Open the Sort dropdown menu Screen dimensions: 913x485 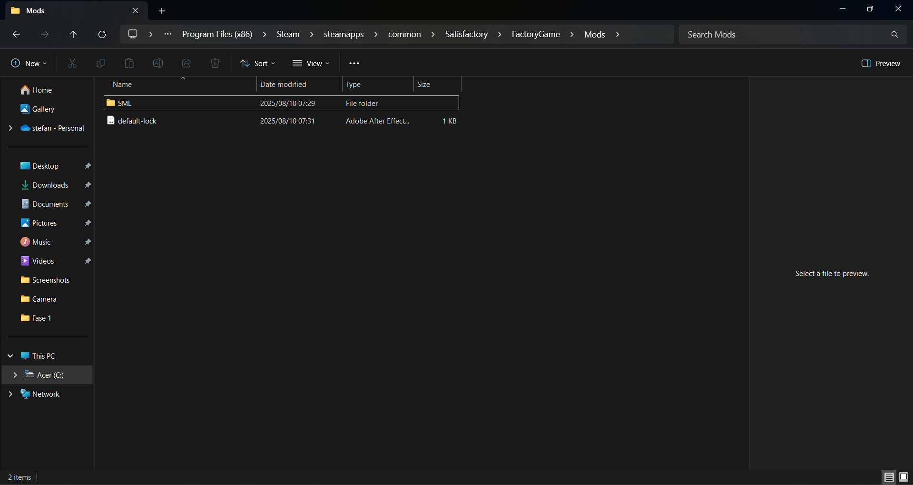tap(258, 63)
